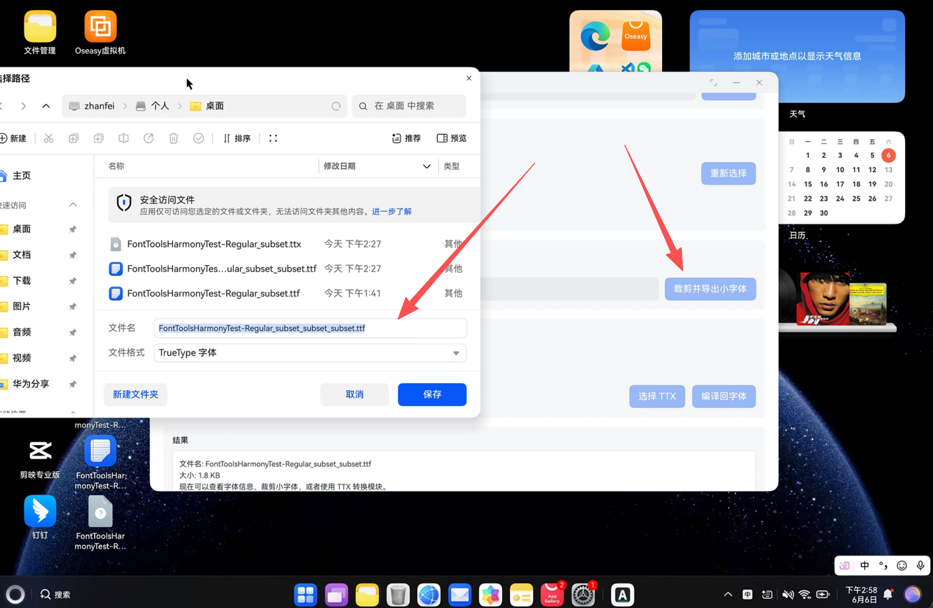The height and width of the screenshot is (608, 933).
Task: Open the Mail app in the taskbar
Action: (x=460, y=594)
